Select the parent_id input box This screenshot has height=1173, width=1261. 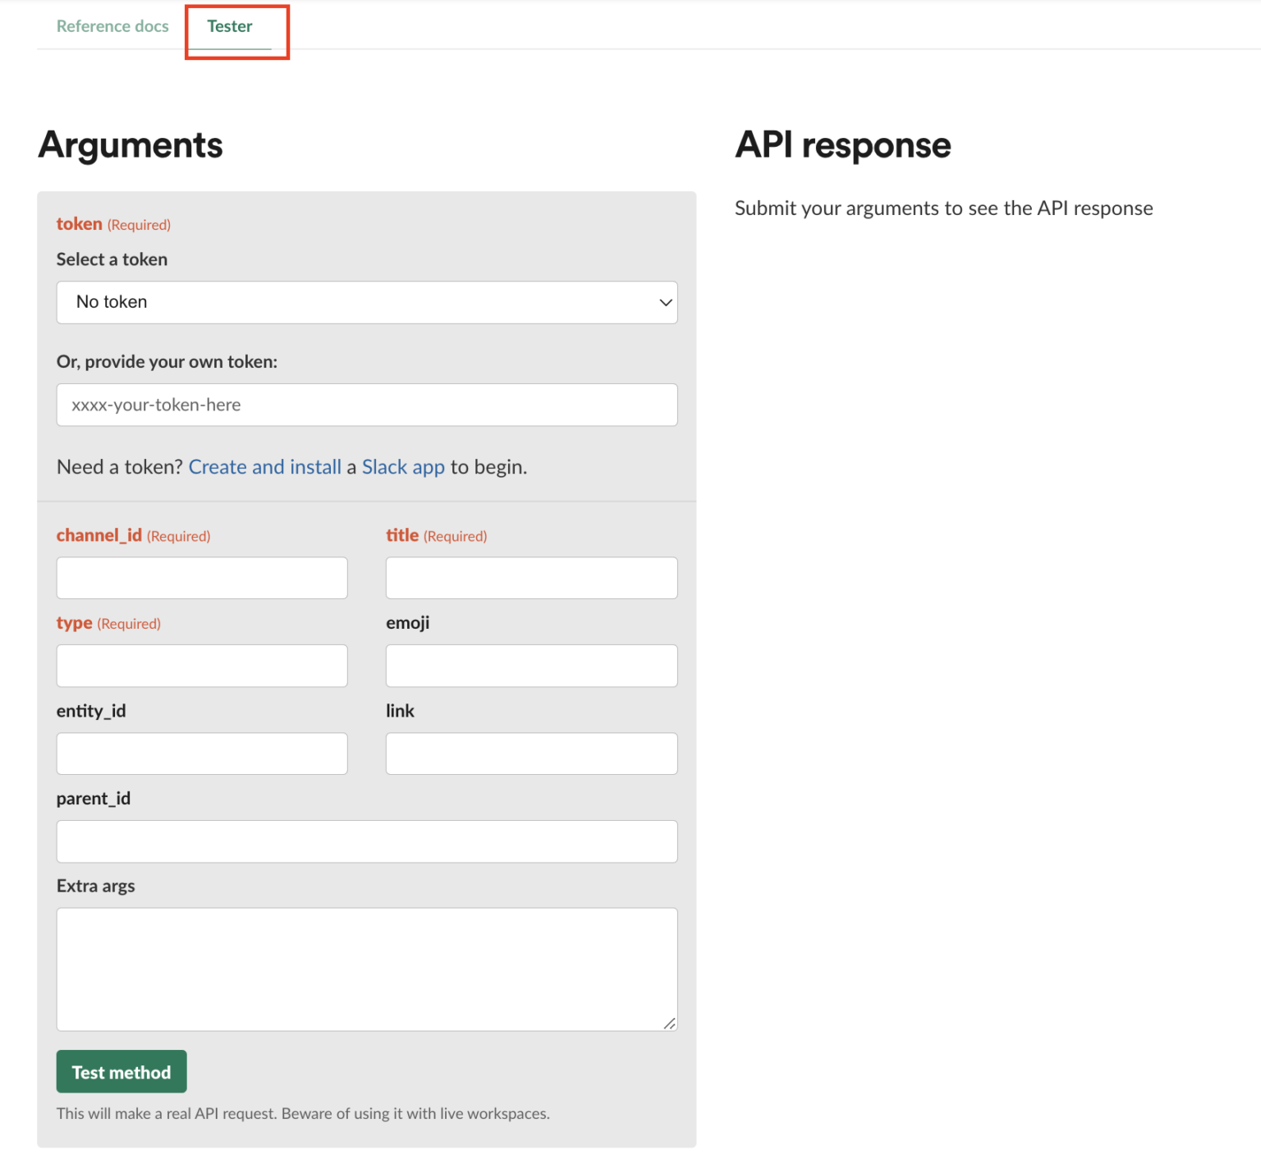(366, 841)
